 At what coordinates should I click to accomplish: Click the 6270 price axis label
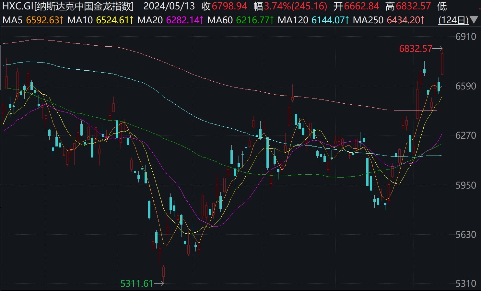(466, 135)
